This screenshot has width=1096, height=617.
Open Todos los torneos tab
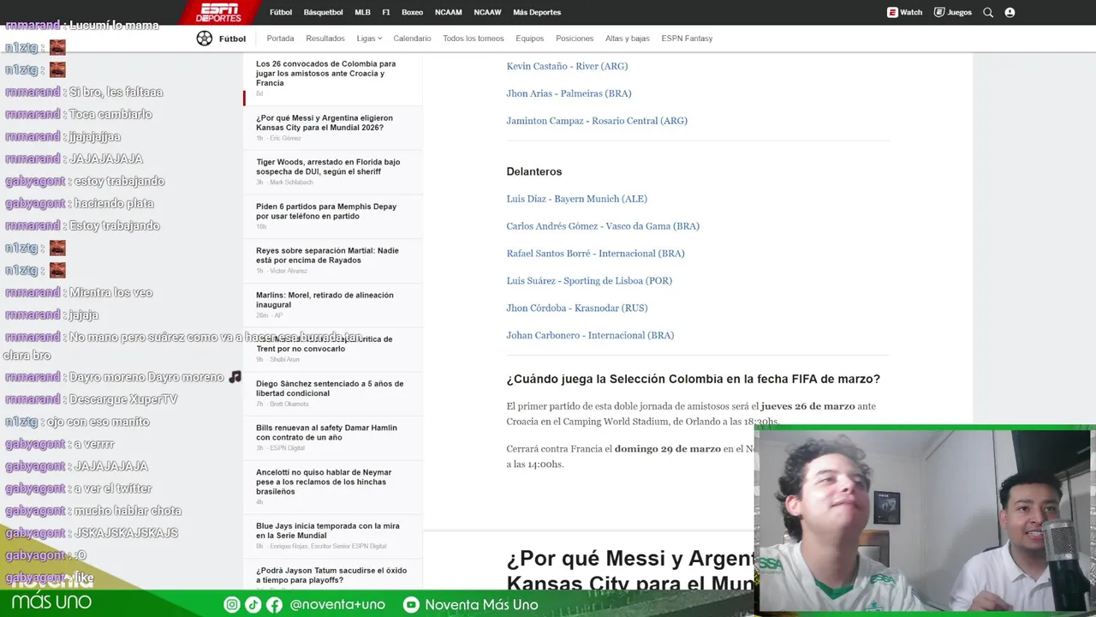click(474, 39)
